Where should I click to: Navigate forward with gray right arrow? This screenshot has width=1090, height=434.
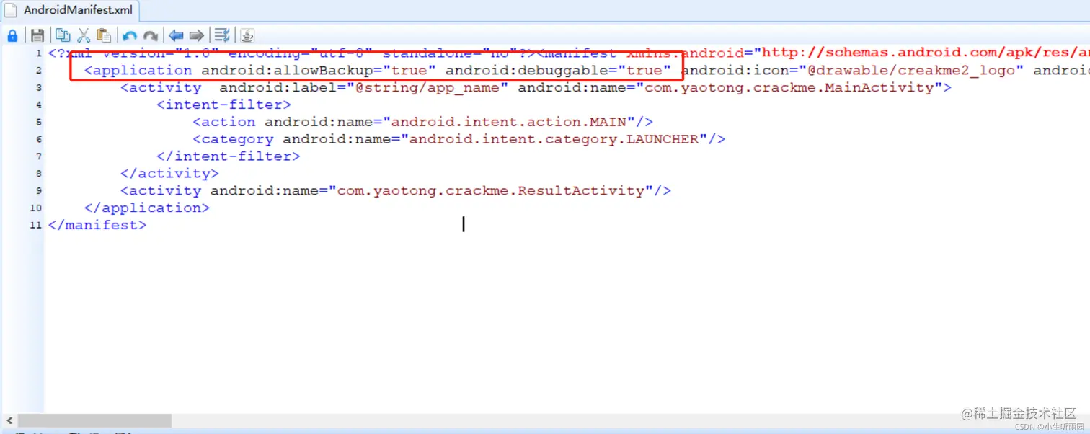pyautogui.click(x=196, y=35)
